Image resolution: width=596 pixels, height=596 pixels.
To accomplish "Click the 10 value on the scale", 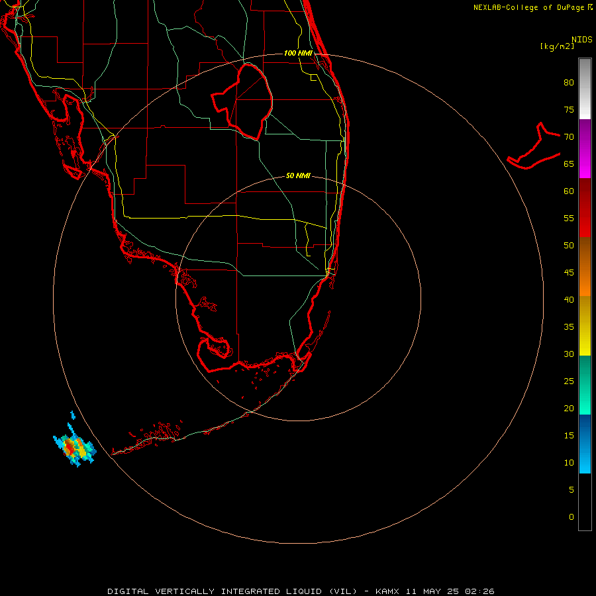I will (569, 463).
